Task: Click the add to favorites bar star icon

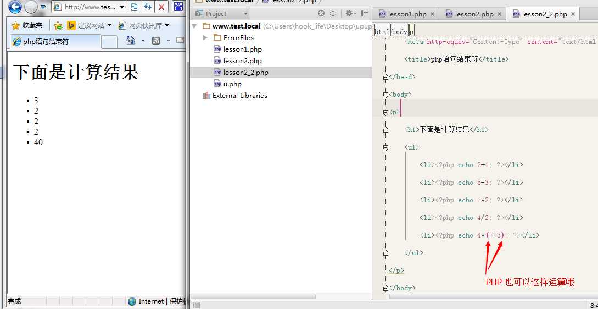Action: [58, 26]
